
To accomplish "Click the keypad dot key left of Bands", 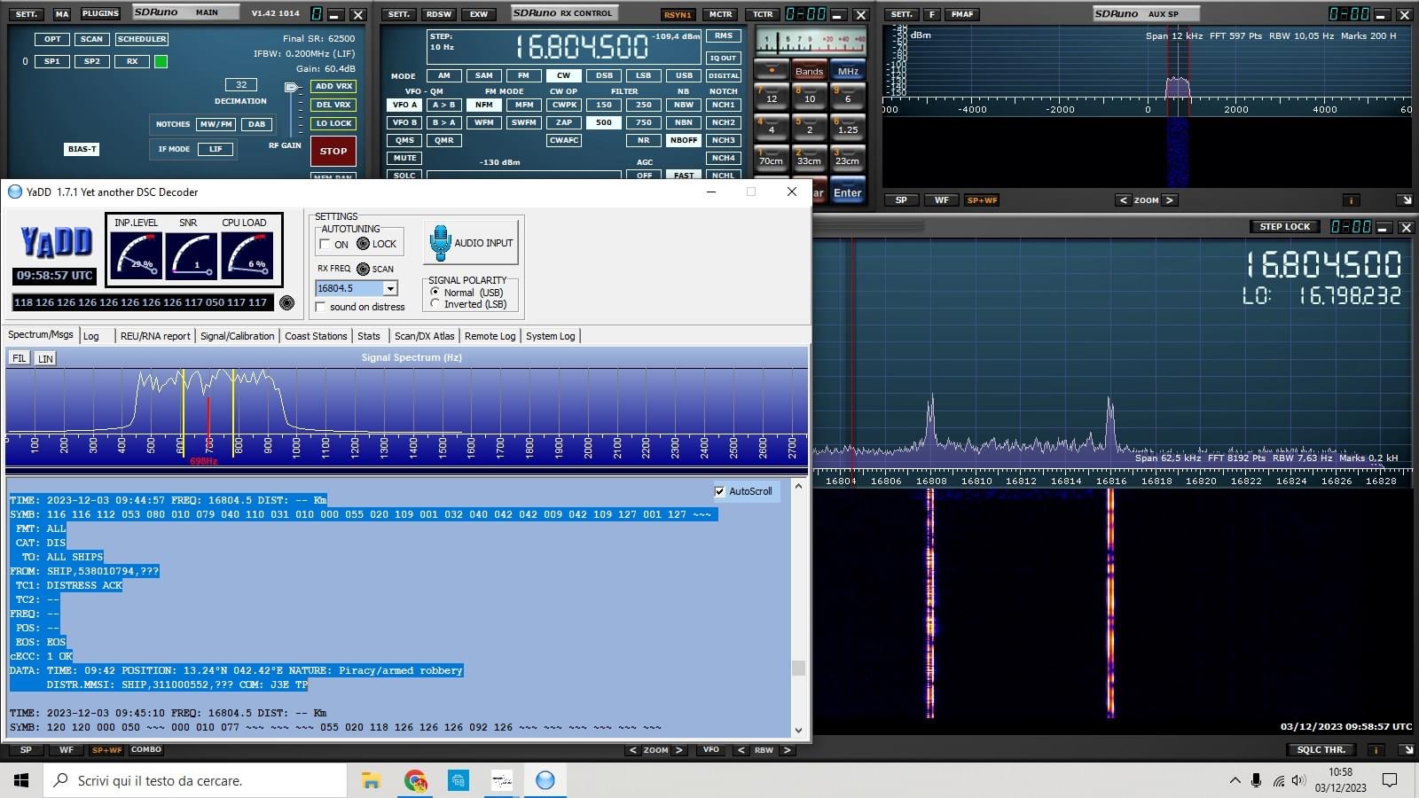I will pos(772,70).
